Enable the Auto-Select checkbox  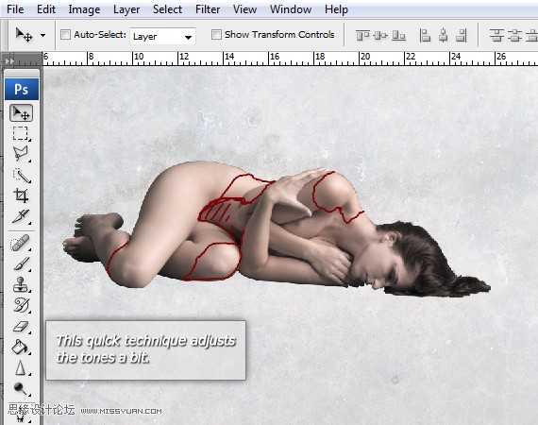tap(65, 34)
